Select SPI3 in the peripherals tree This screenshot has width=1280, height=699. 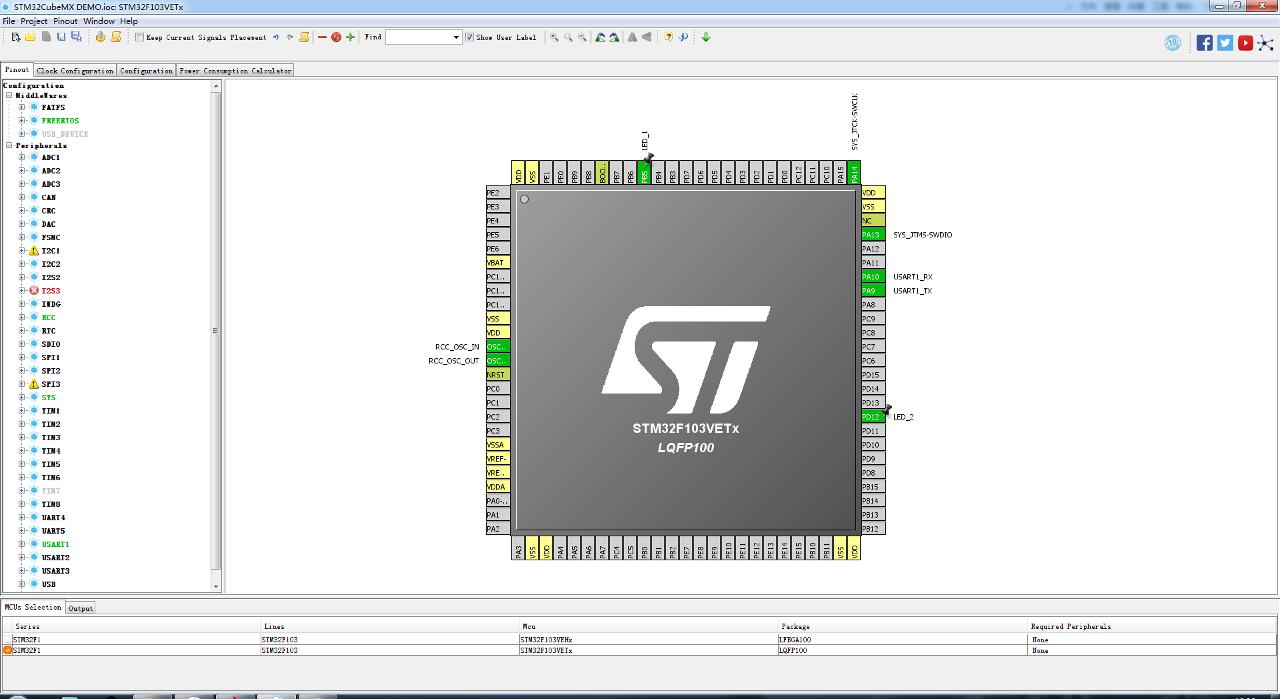pyautogui.click(x=51, y=384)
